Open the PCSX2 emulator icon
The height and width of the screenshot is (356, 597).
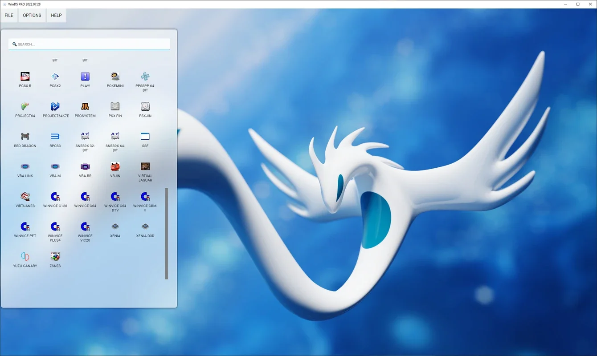click(x=55, y=77)
